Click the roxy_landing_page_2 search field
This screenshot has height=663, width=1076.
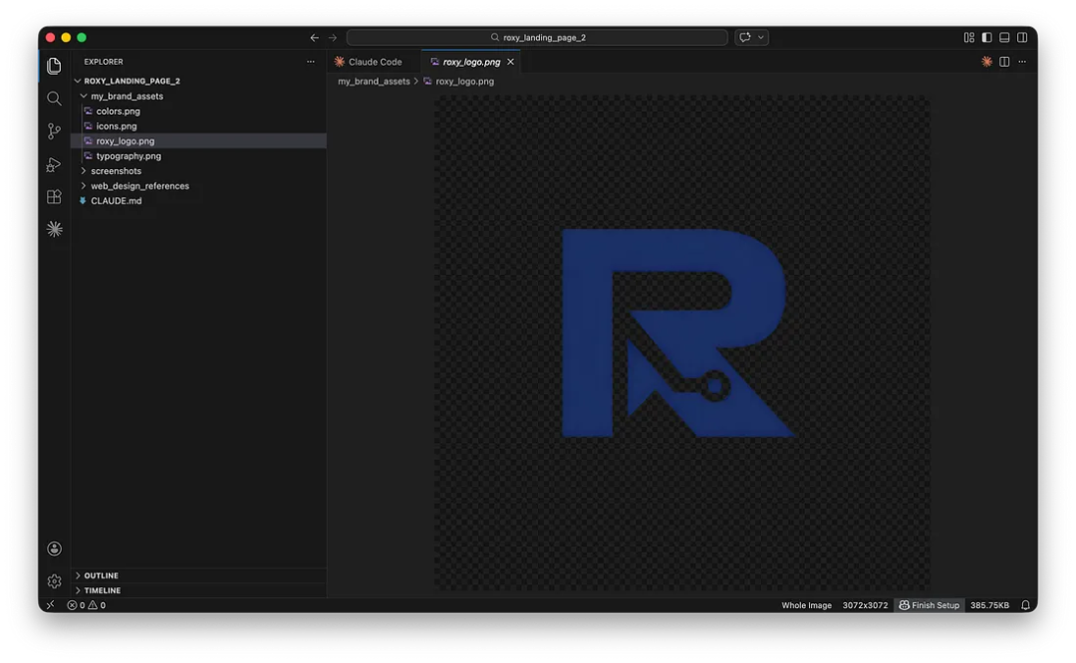(x=537, y=38)
